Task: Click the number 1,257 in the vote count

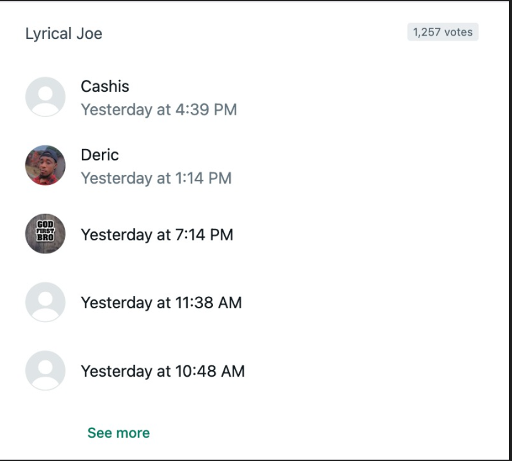Action: [x=426, y=32]
